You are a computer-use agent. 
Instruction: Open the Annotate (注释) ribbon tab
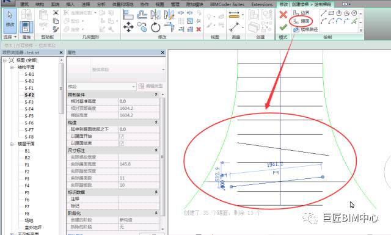coord(86,4)
